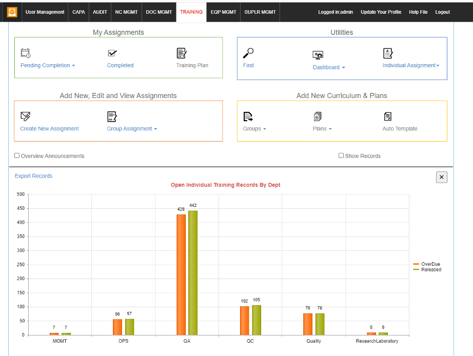Image resolution: width=473 pixels, height=356 pixels.
Task: Click the Auto Template icon
Action: pyautogui.click(x=388, y=116)
